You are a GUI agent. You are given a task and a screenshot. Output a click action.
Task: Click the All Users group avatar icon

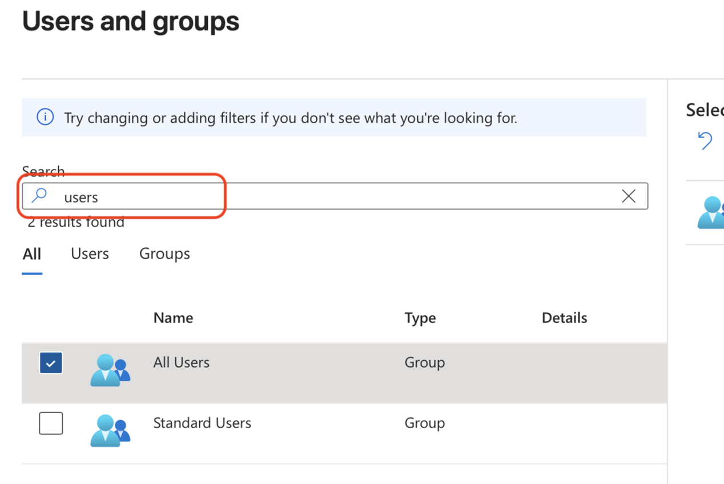coord(110,370)
